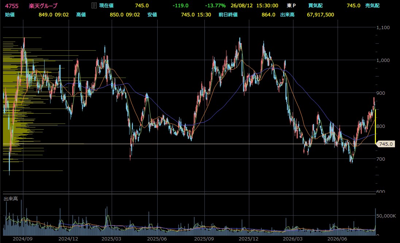Click the 2026/03 date axis label

coord(293,239)
